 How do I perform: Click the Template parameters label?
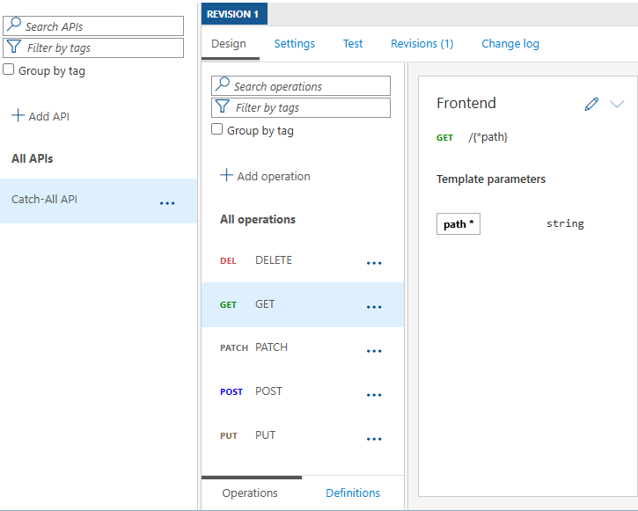491,179
